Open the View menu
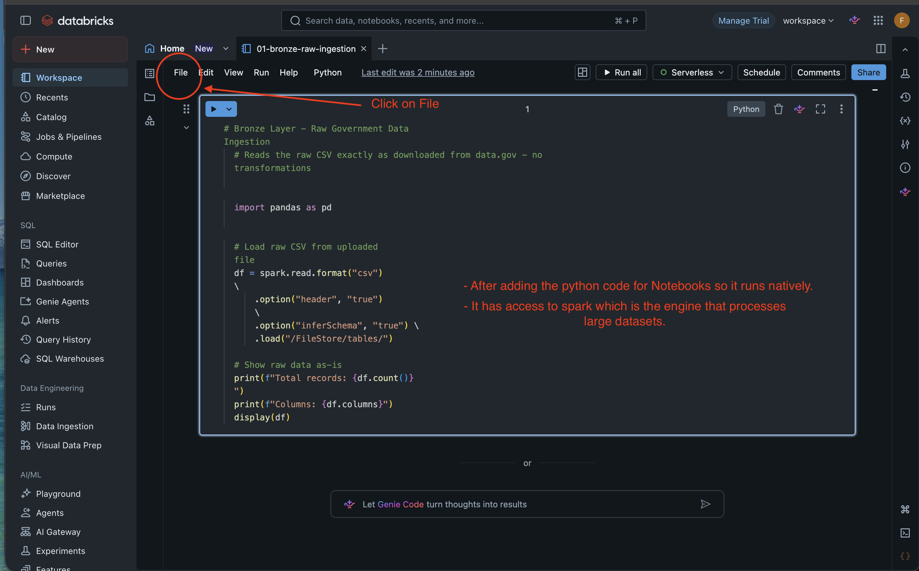Image resolution: width=919 pixels, height=571 pixels. (x=233, y=73)
